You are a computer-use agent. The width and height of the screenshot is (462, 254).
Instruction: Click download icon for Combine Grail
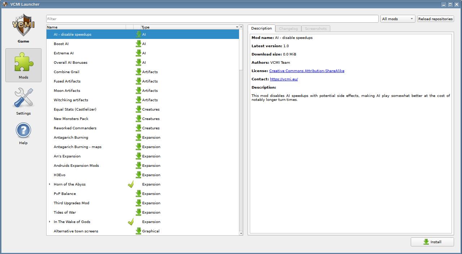click(138, 72)
